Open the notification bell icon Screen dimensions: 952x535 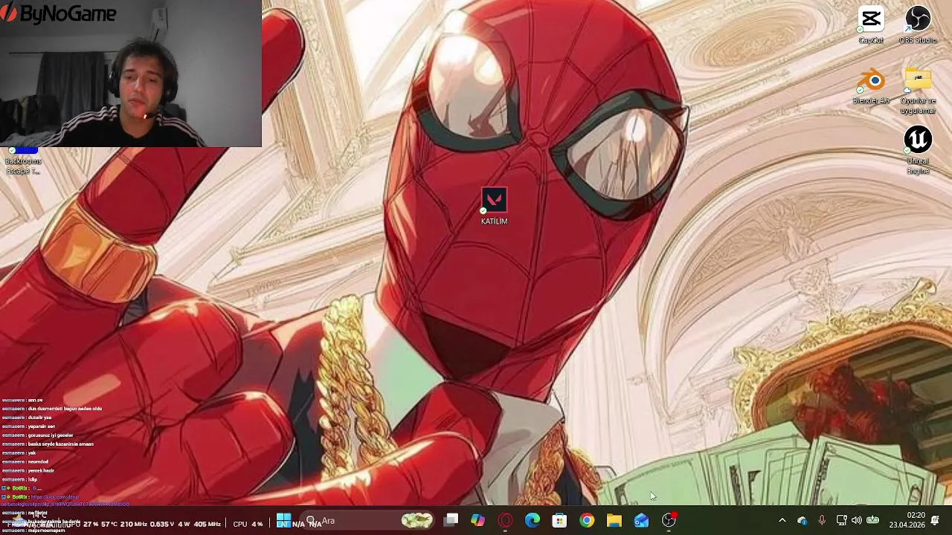935,520
